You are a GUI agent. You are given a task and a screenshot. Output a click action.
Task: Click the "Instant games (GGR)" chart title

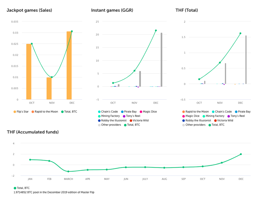coord(112,10)
